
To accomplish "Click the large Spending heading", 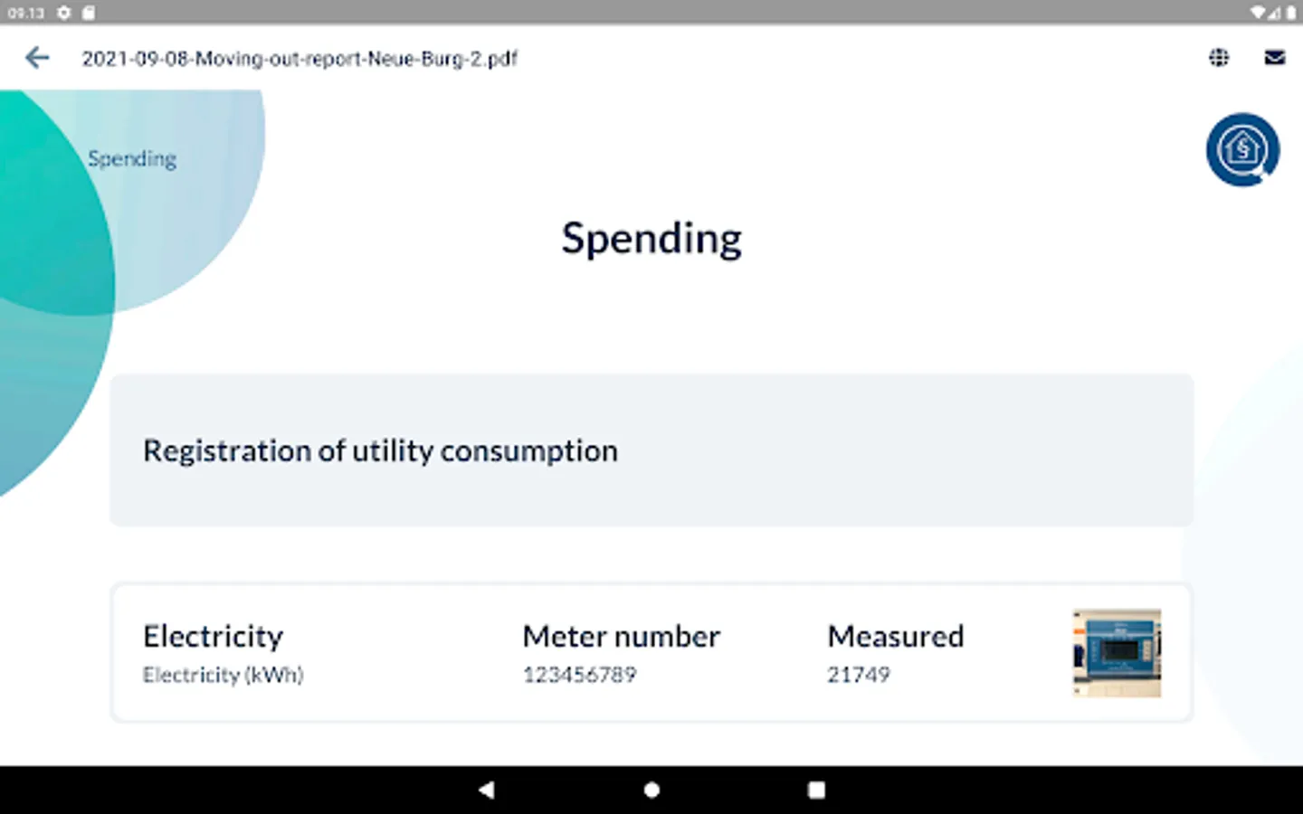I will tap(651, 239).
